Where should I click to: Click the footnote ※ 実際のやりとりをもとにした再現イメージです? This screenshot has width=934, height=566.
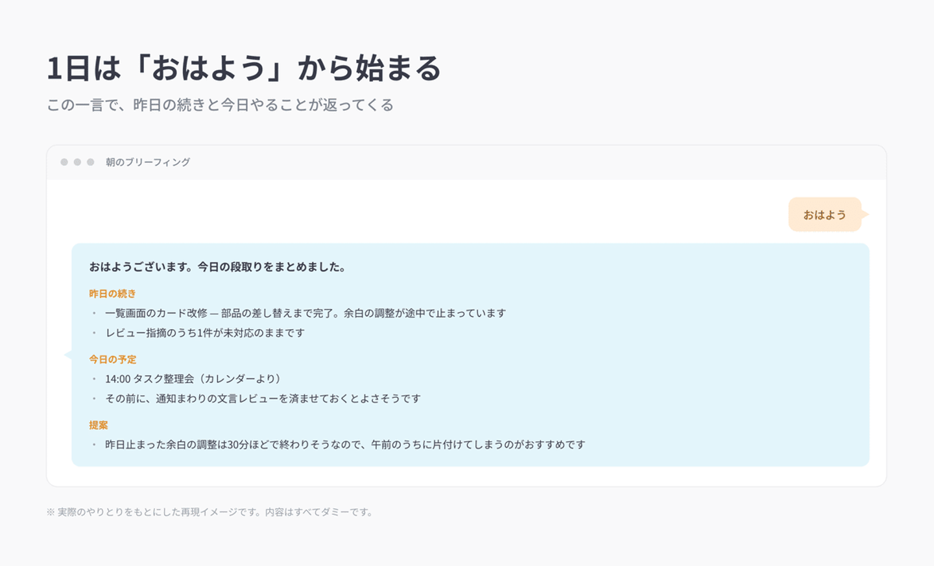pyautogui.click(x=211, y=512)
